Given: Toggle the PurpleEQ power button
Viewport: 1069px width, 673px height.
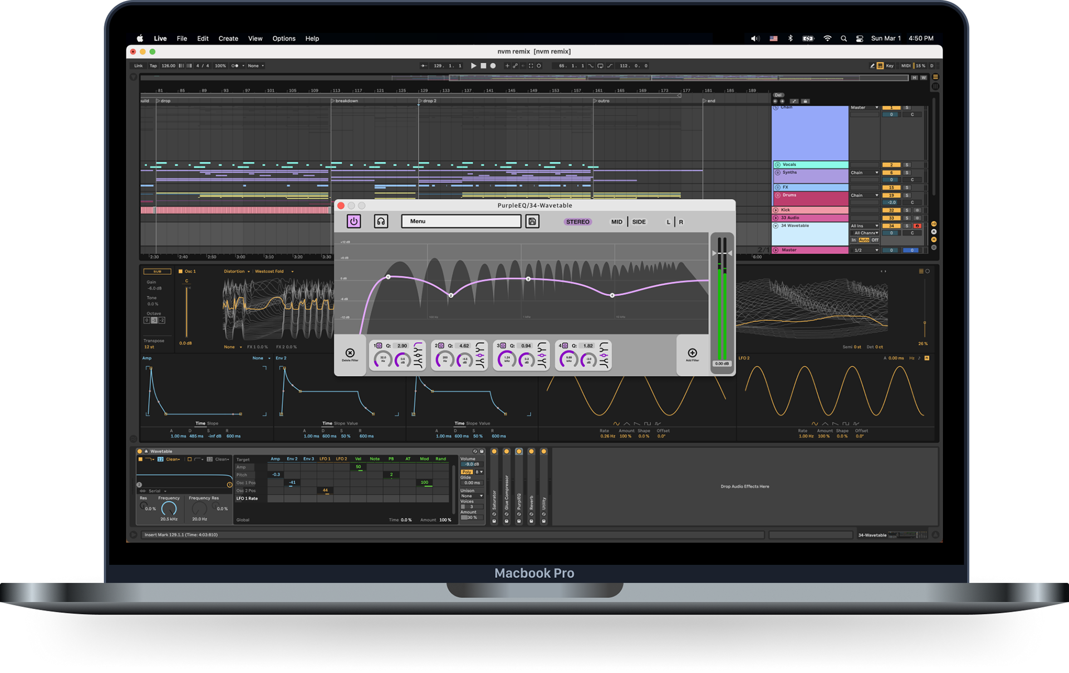Looking at the screenshot, I should point(354,221).
